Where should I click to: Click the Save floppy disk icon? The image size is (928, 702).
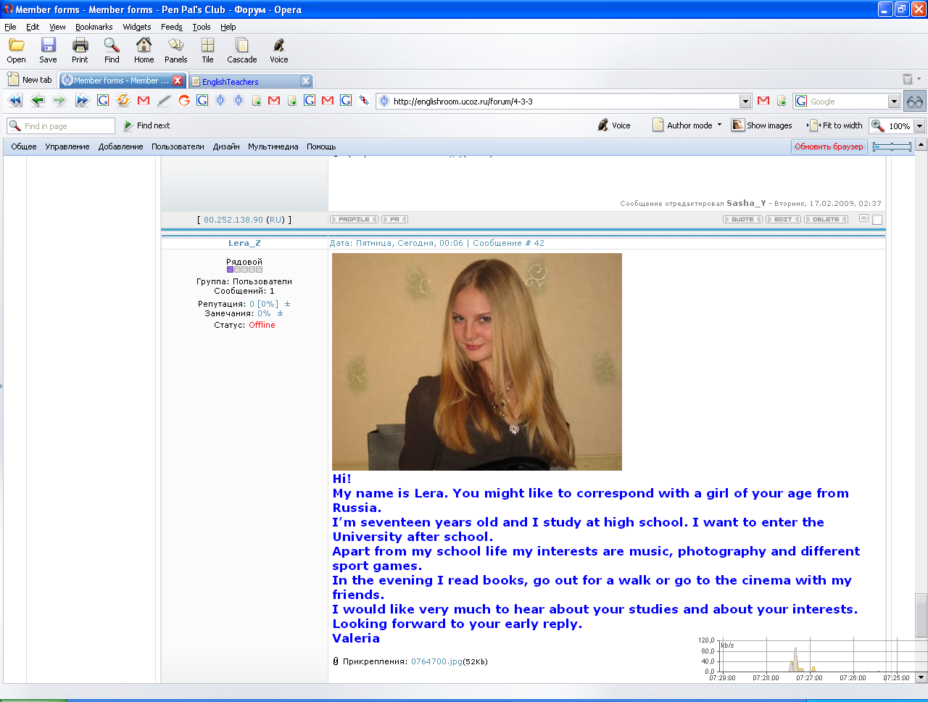tap(48, 45)
